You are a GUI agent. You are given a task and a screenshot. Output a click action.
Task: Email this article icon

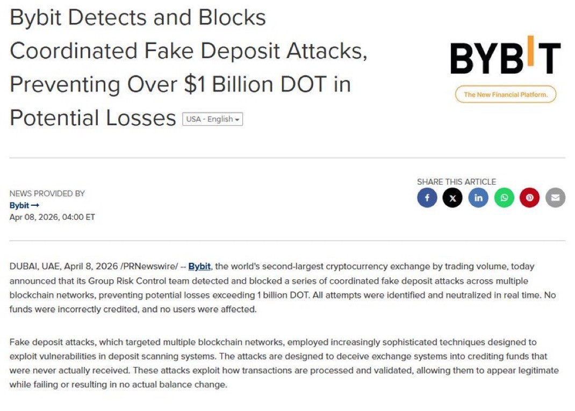[x=556, y=198]
